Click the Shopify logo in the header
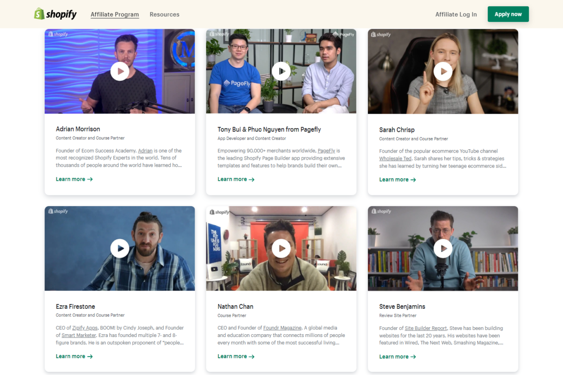Viewport: 563px width, 375px height. (x=55, y=14)
